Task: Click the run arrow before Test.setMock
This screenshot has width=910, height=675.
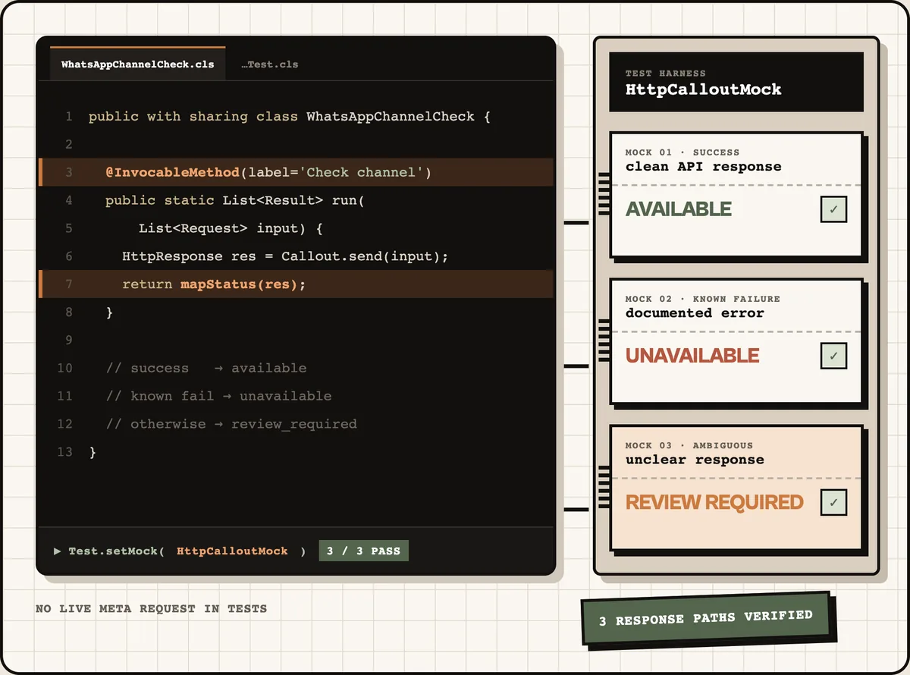Action: coord(58,551)
